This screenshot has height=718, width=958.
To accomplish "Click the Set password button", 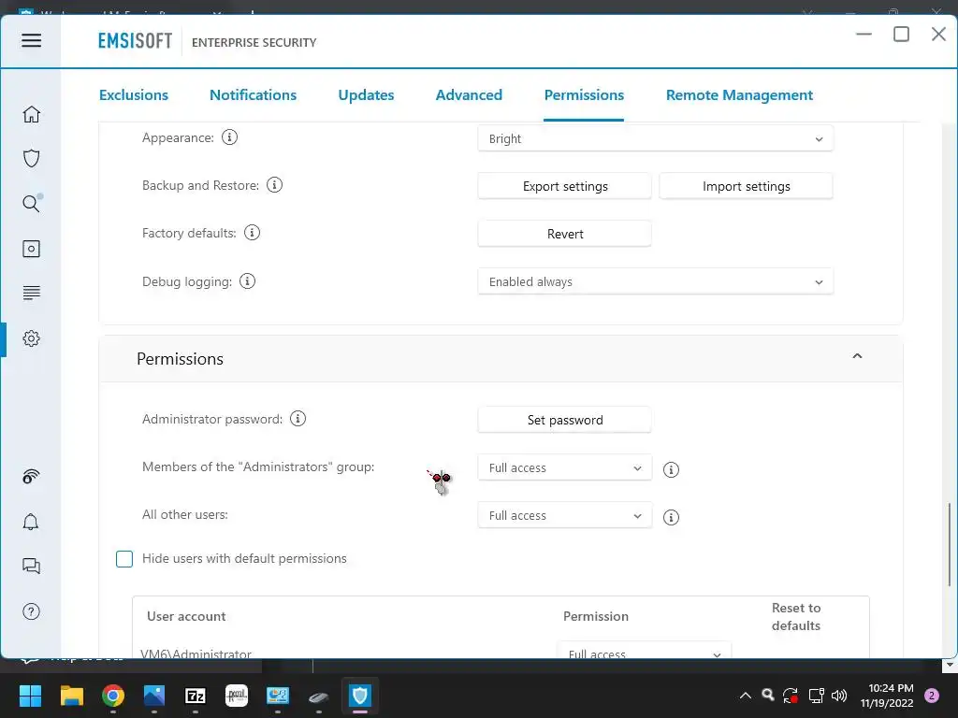I will 564,420.
